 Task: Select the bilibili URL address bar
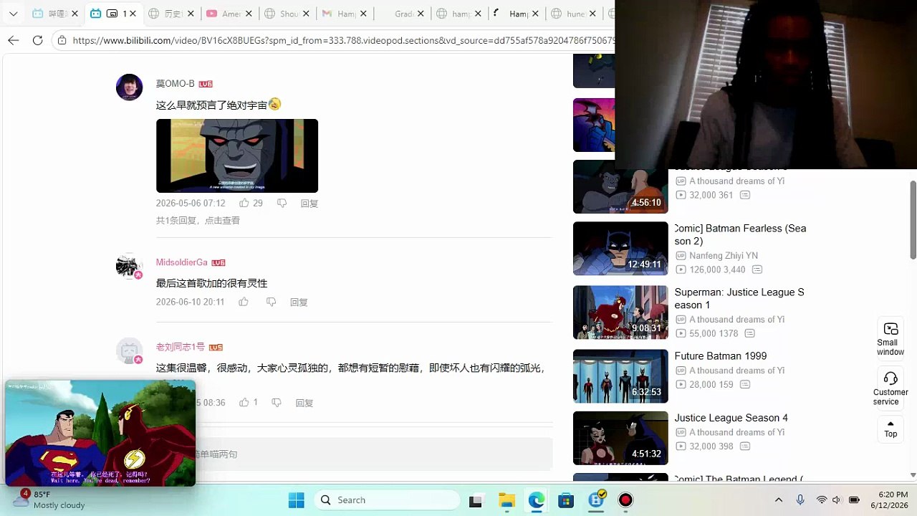[x=344, y=40]
